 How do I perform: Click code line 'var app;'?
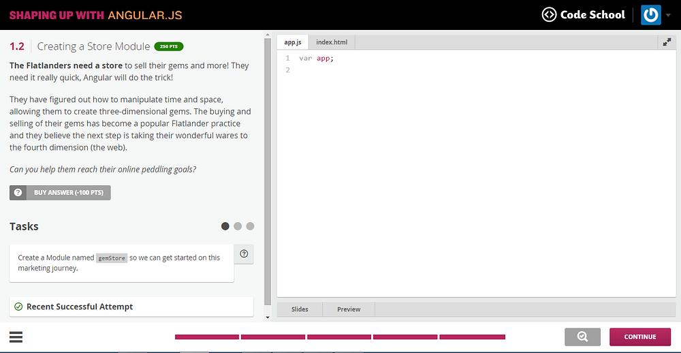tap(316, 58)
